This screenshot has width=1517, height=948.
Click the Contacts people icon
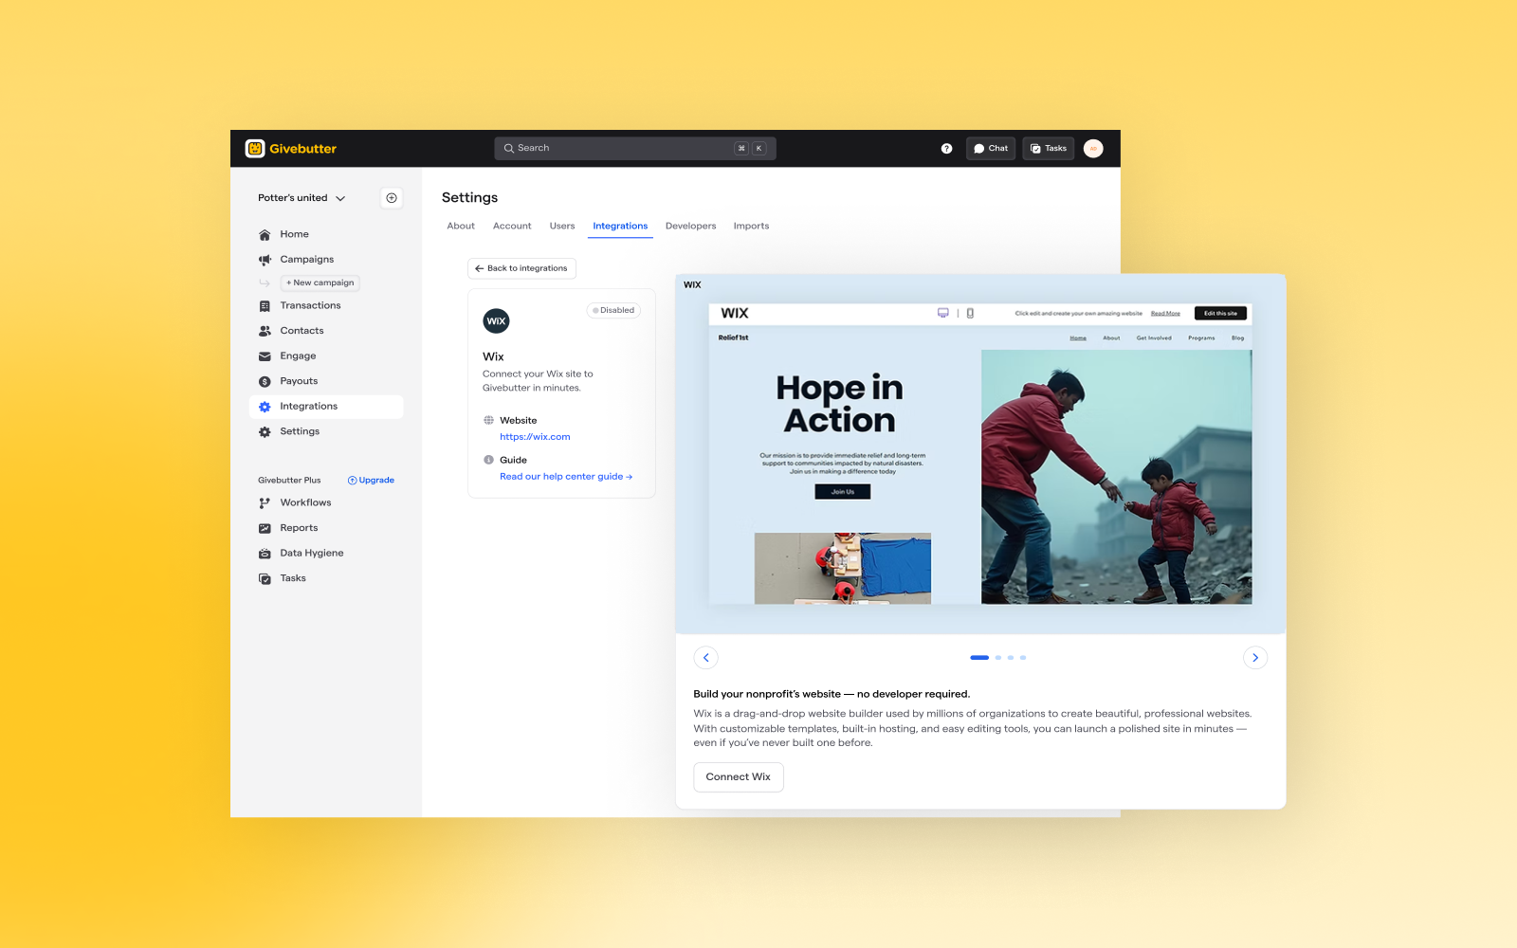[x=265, y=331]
